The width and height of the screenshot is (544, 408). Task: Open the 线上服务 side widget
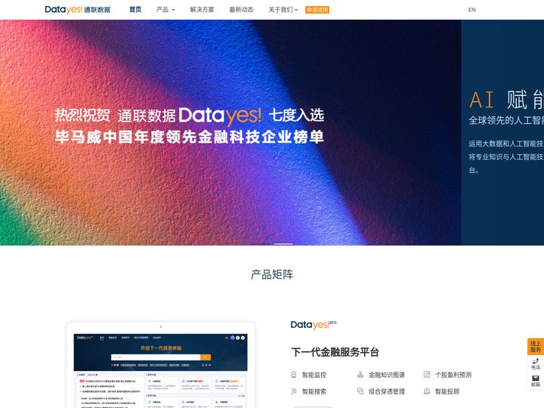tap(536, 347)
